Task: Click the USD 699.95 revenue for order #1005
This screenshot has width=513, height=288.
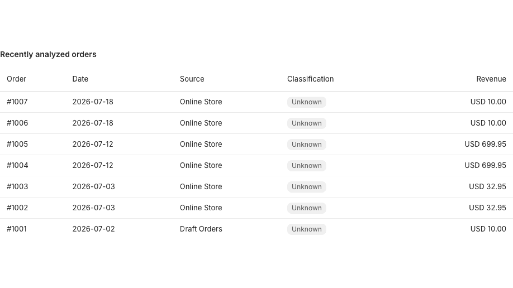Action: 485,144
